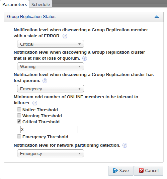Show help for minimum ONLINE members setting
The height and width of the screenshot is (179, 167).
coord(35,103)
